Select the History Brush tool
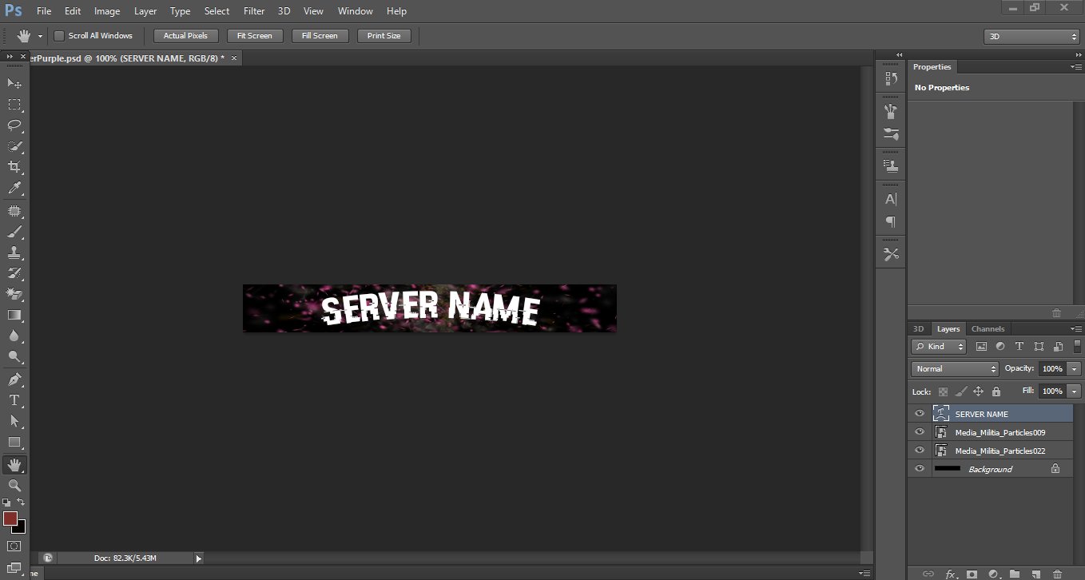 14,274
